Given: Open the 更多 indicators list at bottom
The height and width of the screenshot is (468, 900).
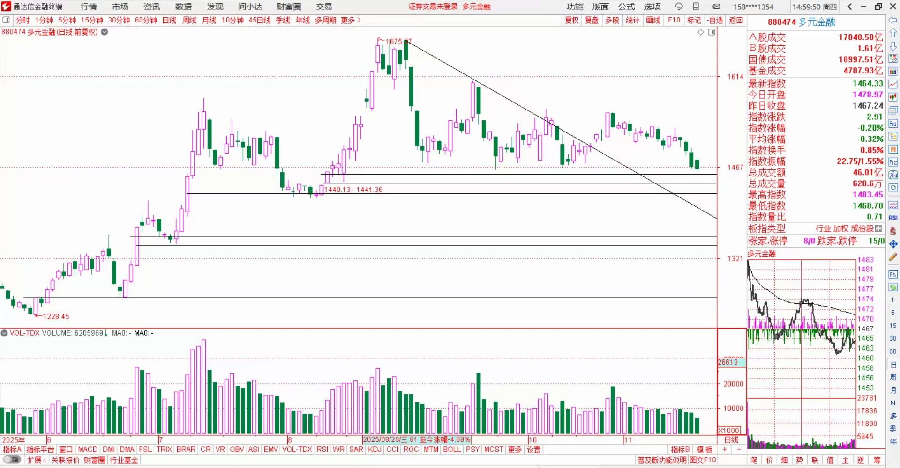Looking at the screenshot, I should [x=515, y=449].
